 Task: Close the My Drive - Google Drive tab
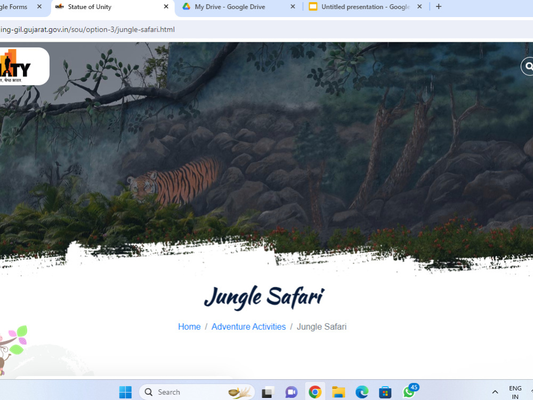coord(293,6)
